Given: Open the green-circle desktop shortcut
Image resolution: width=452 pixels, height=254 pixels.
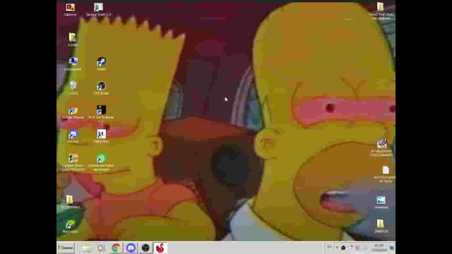Looking at the screenshot, I should pyautogui.click(x=101, y=162).
